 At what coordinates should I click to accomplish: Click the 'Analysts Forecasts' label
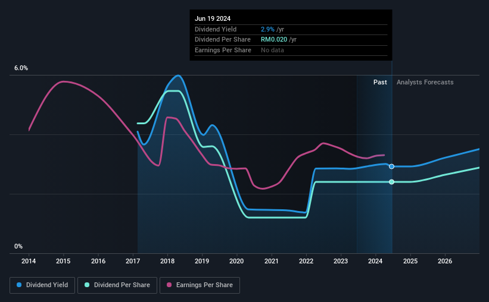(425, 82)
